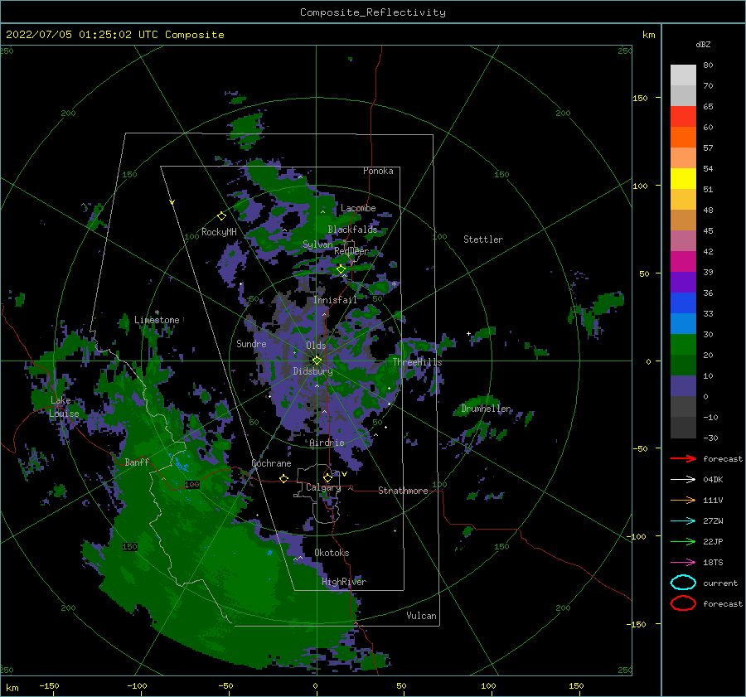Screen dimensions: 746x697
Task: Click the bright green 30 dBZ swatch
Action: (x=683, y=344)
